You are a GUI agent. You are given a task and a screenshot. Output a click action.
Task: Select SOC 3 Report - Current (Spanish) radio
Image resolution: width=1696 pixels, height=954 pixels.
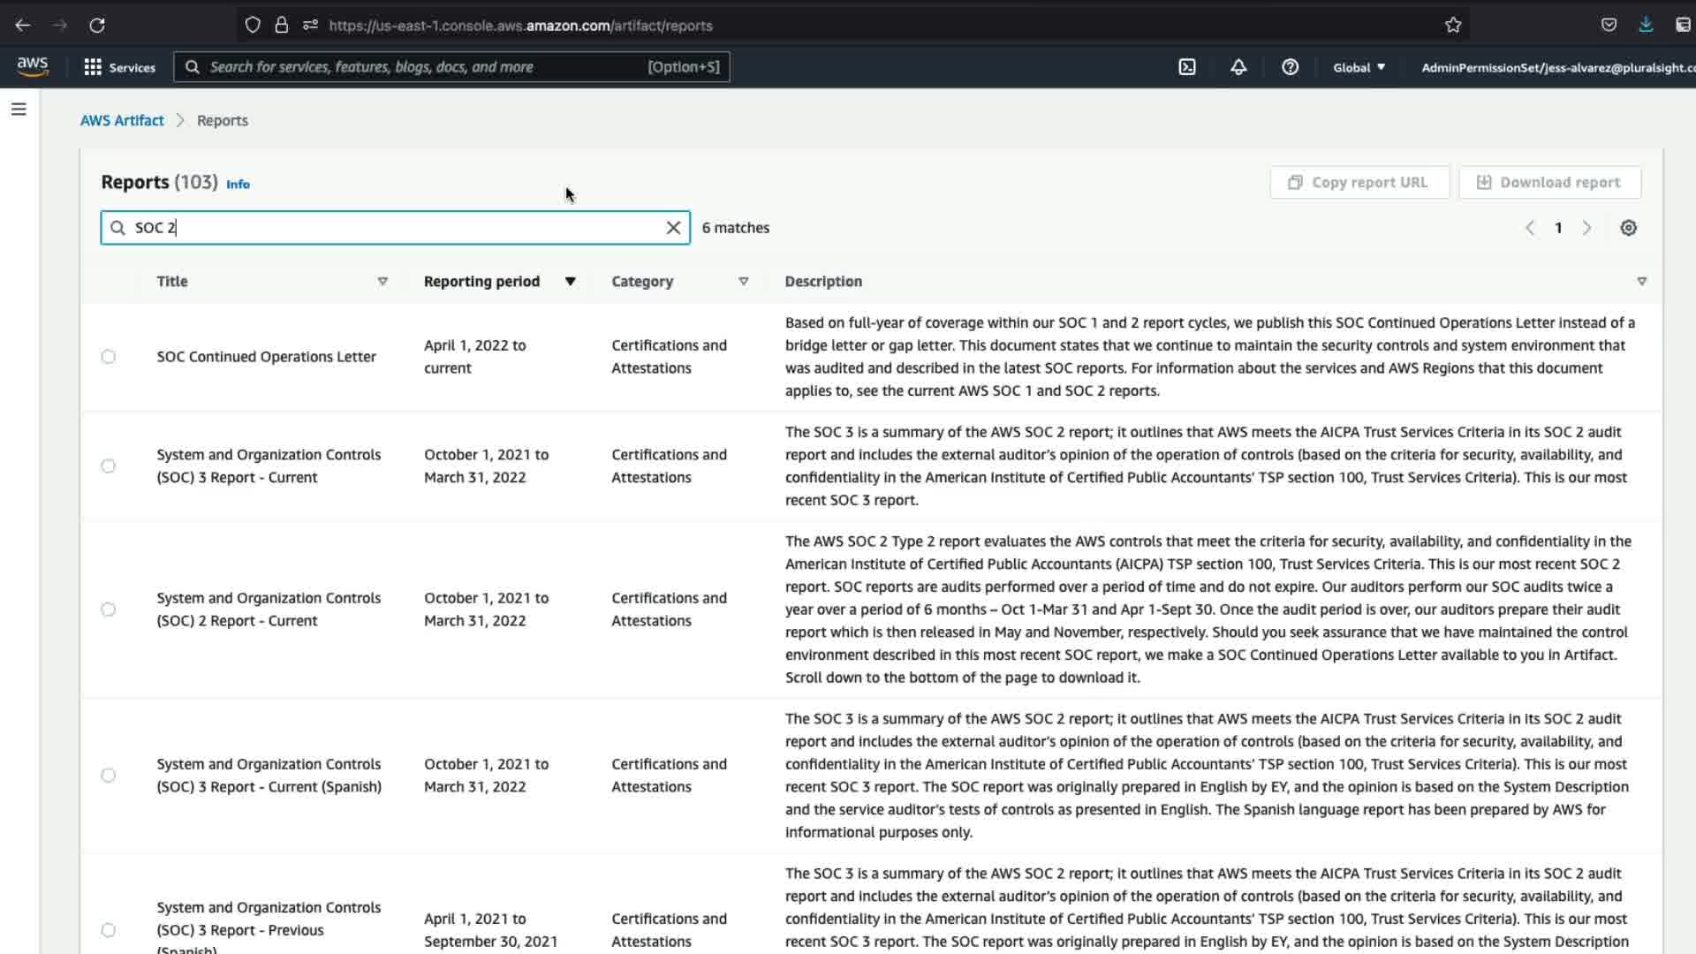[108, 776]
